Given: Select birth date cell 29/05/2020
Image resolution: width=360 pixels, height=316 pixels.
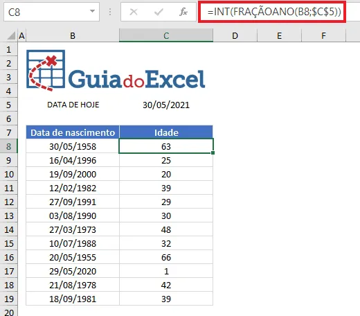Looking at the screenshot, I should click(x=73, y=271).
